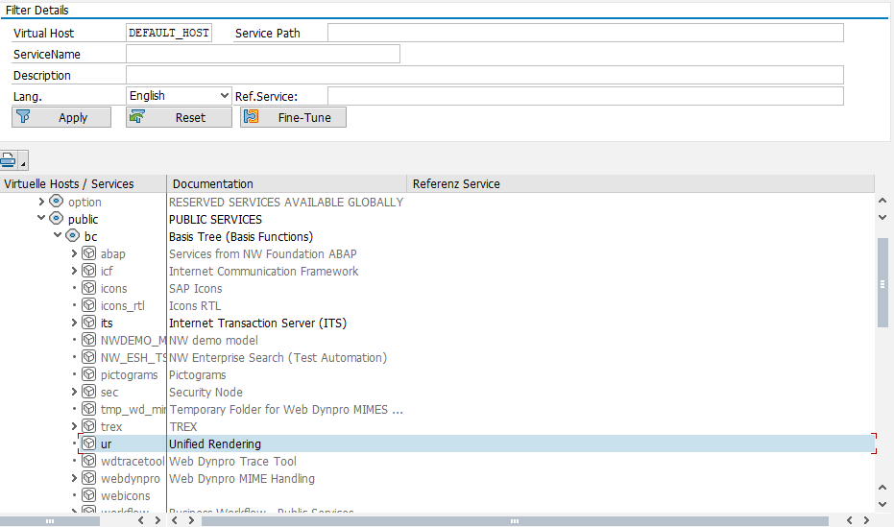Click the bottom scroll-down arrow of the tree

pyautogui.click(x=882, y=504)
